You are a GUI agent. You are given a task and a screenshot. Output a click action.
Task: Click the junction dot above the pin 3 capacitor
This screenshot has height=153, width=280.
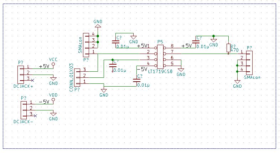113,60
